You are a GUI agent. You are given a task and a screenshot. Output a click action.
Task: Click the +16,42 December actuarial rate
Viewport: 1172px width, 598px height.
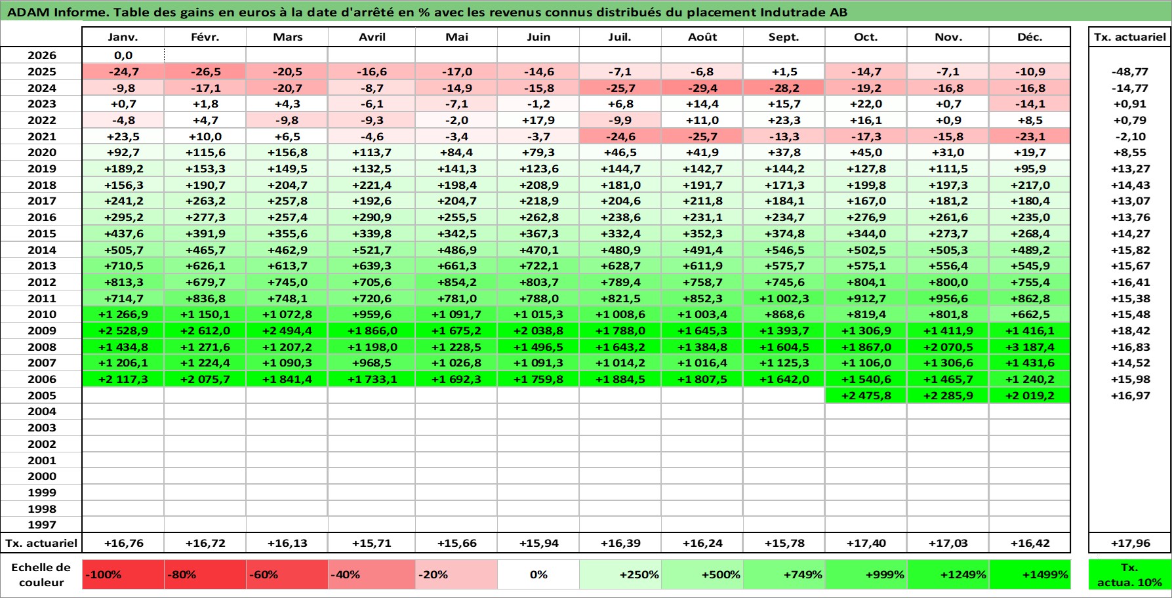1030,543
